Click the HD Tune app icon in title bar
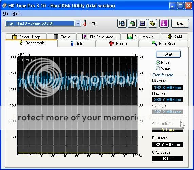This screenshot has width=194, height=170. [x=4, y=6]
